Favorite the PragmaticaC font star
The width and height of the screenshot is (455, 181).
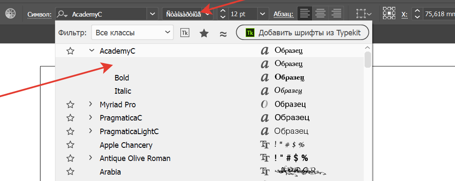click(70, 118)
